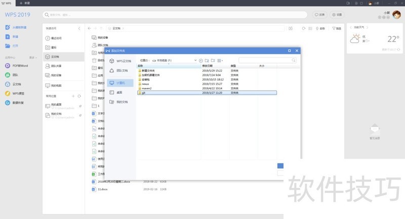This screenshot has width=405, height=219.
Task: Open the skin shirt icon in title bar
Action: pyautogui.click(x=361, y=3)
